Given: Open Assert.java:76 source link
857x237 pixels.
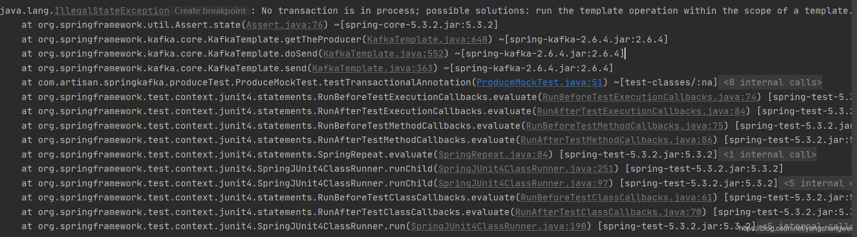Looking at the screenshot, I should tap(284, 25).
